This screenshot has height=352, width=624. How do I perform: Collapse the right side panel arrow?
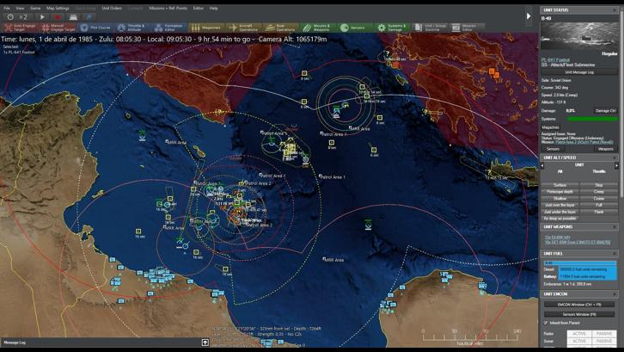click(529, 16)
